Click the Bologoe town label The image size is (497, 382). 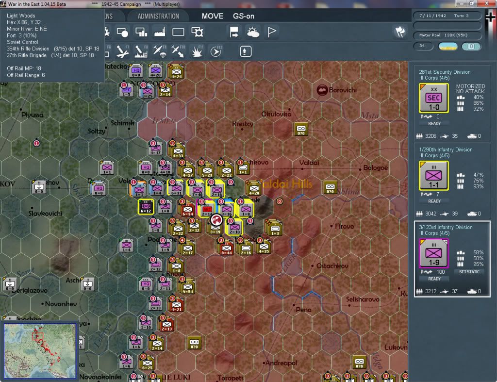tap(375, 167)
